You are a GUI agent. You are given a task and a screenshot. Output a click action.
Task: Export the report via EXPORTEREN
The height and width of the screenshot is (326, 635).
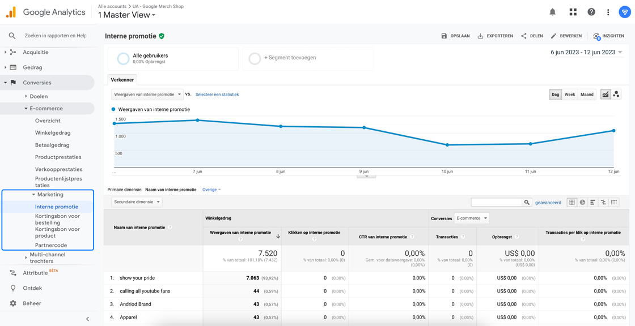pos(496,36)
